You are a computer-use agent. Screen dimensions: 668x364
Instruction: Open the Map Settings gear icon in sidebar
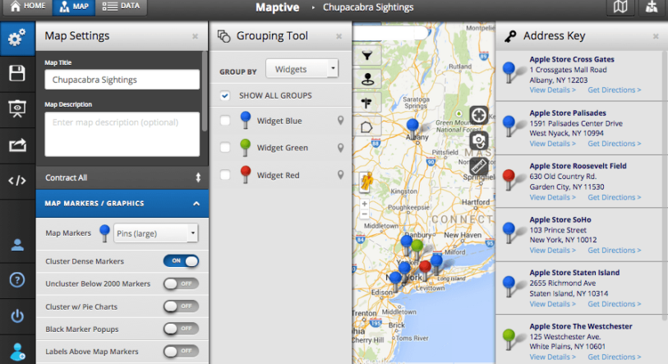17,39
